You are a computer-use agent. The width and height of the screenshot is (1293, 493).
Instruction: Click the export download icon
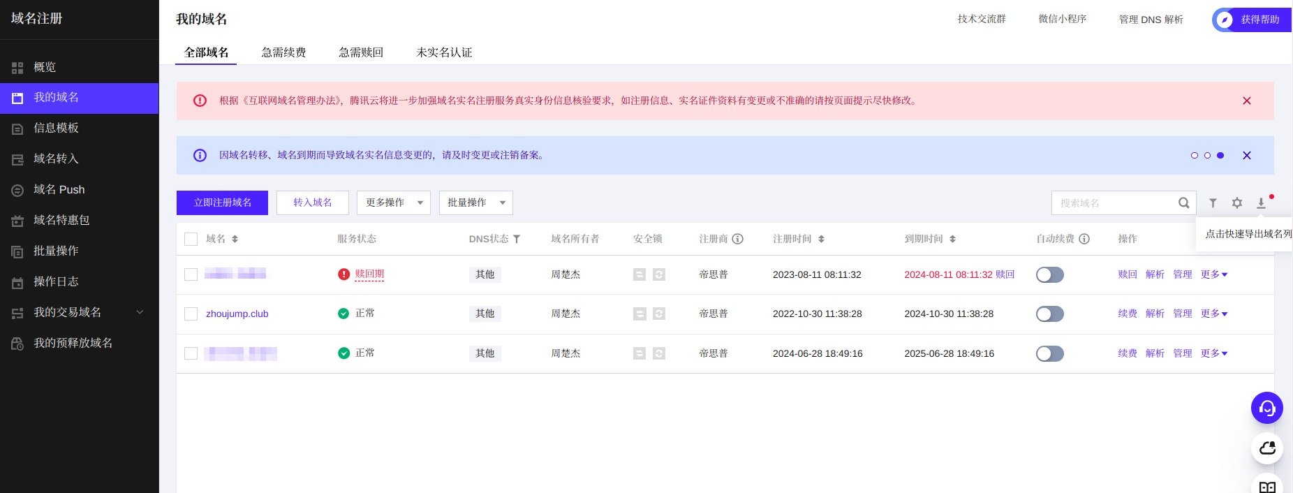tap(1261, 203)
